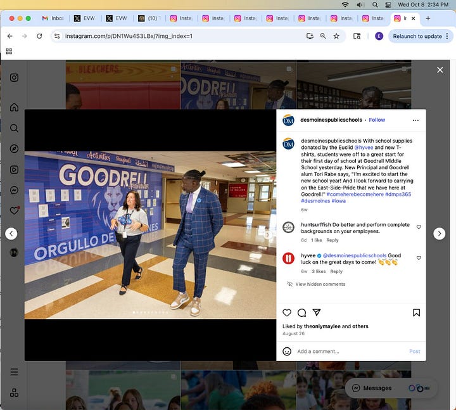The image size is (456, 410).
Task: Reply to hyvee comment
Action: click(x=336, y=271)
